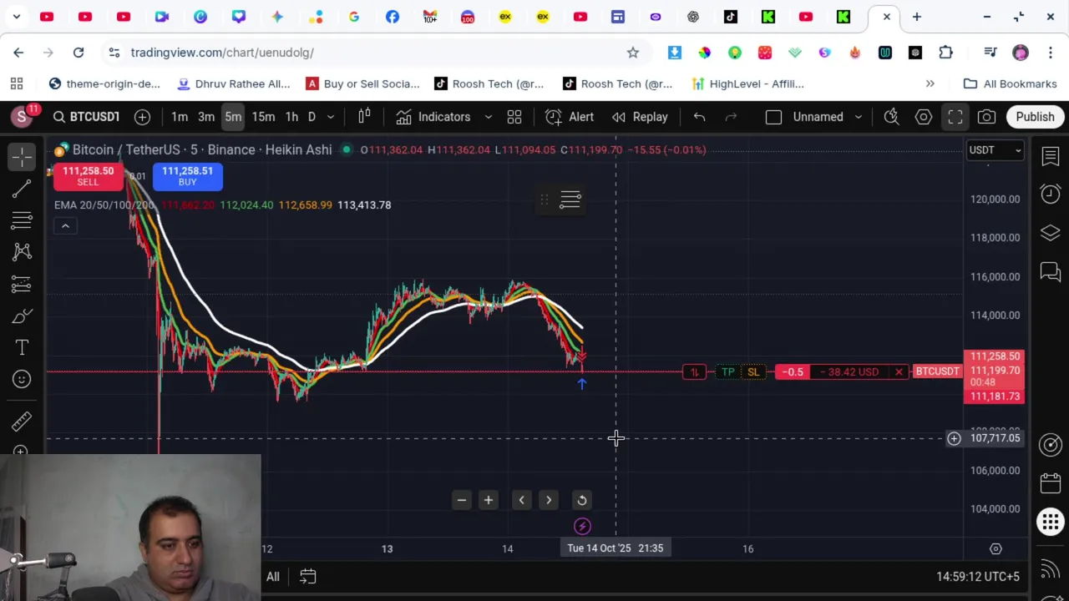The width and height of the screenshot is (1069, 601).
Task: Open go-to-date calendar icon
Action: 307,576
